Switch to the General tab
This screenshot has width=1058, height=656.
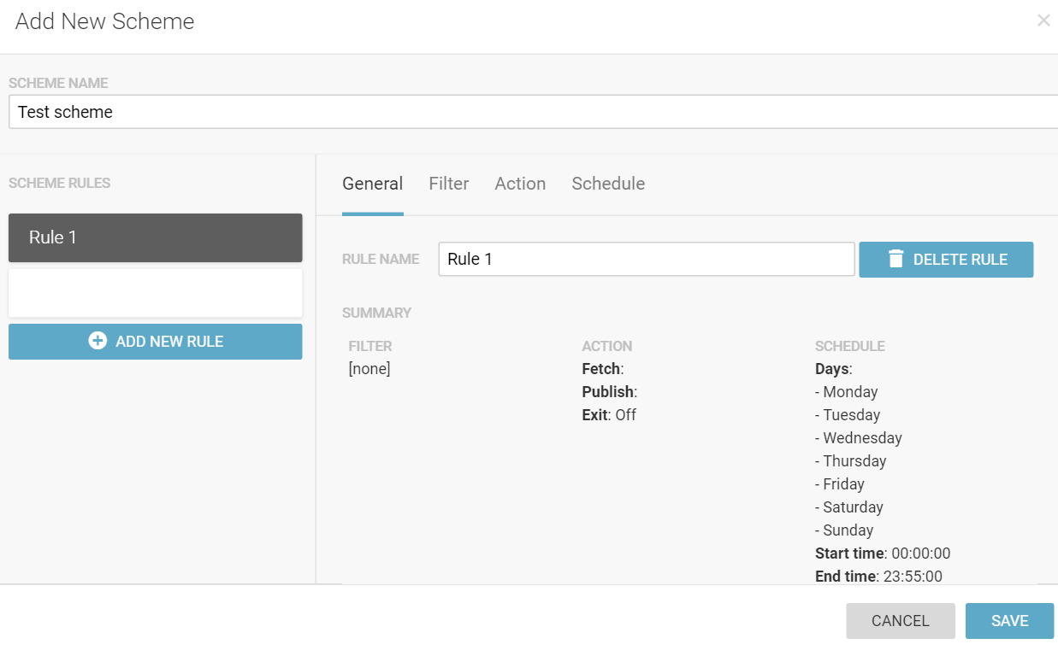(372, 184)
